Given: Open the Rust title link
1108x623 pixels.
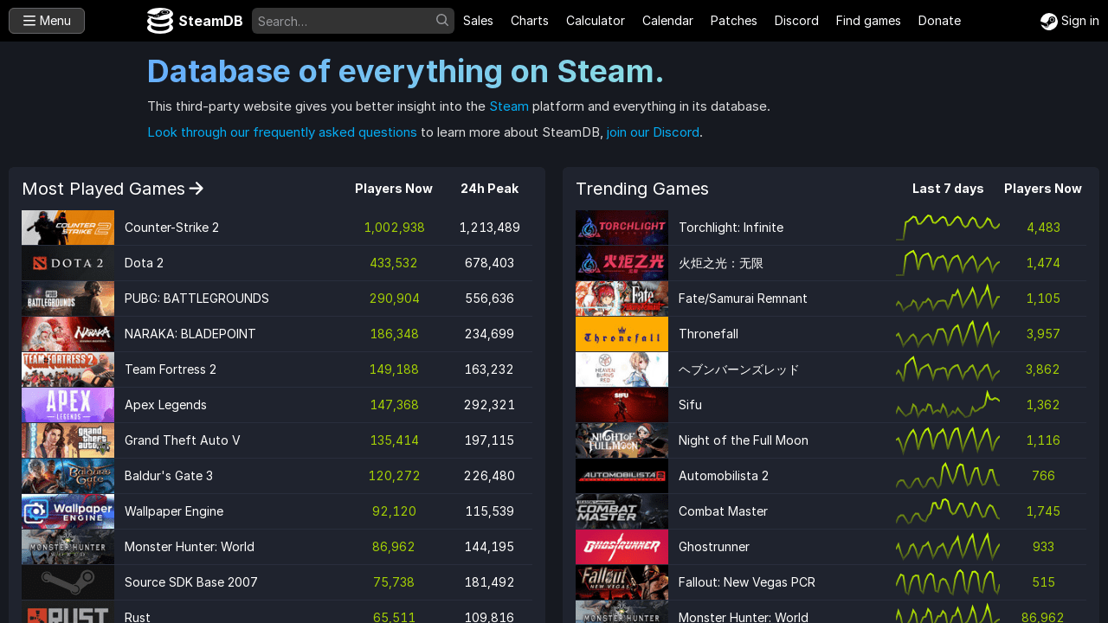Looking at the screenshot, I should point(138,617).
